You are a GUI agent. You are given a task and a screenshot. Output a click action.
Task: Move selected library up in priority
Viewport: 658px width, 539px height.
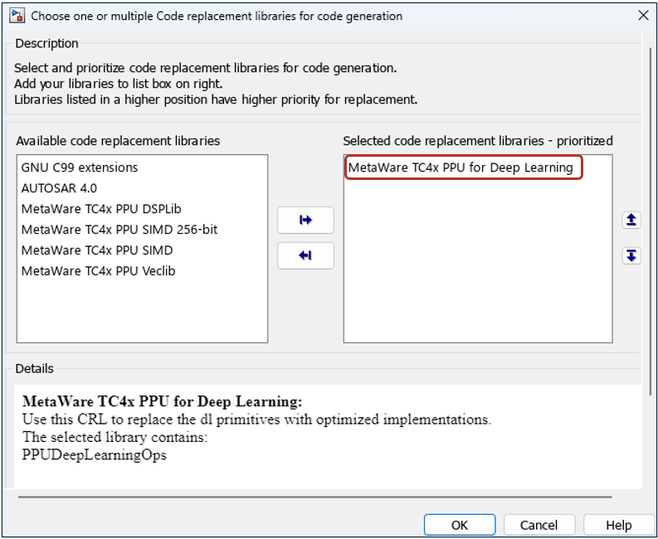[x=631, y=220]
